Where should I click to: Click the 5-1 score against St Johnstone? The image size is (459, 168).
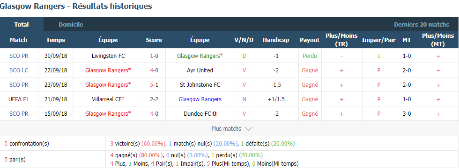(x=154, y=85)
